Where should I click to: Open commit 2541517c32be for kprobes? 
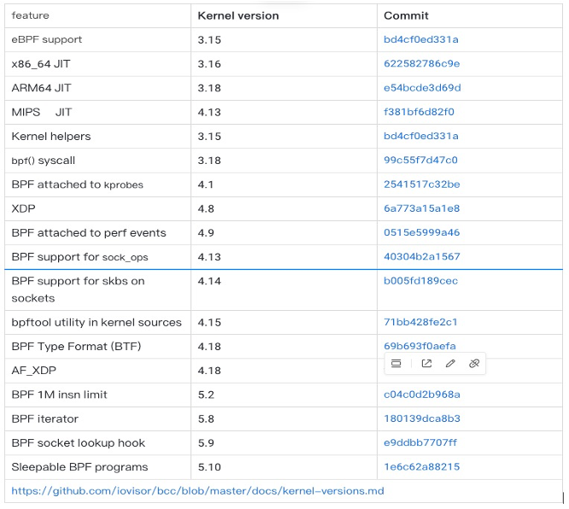point(421,184)
